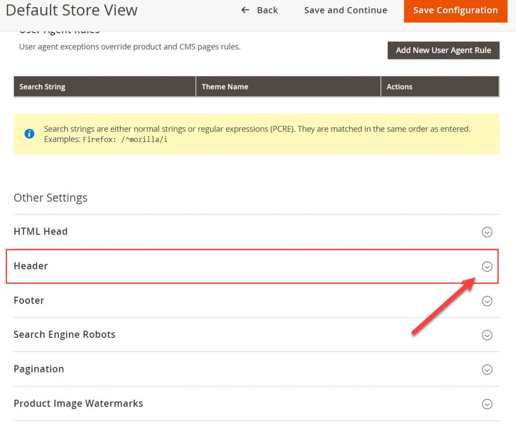This screenshot has height=428, width=516.
Task: Click the Product Image Watermarks chevron icon
Action: point(487,404)
